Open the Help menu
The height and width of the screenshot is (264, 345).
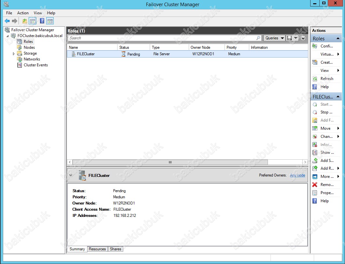pyautogui.click(x=51, y=13)
